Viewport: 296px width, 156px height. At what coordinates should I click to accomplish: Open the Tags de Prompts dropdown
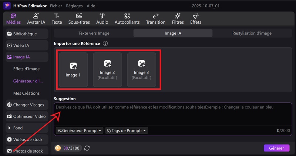coord(127,130)
